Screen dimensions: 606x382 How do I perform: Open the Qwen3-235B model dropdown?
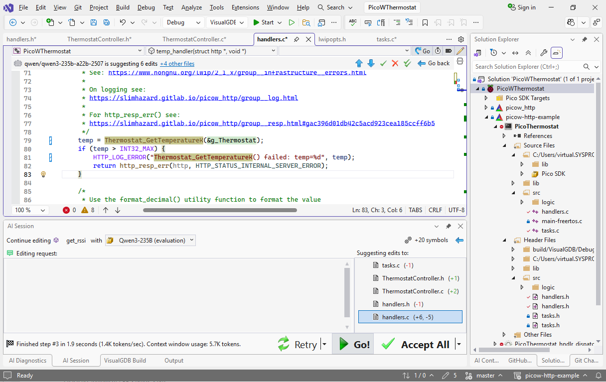pos(151,241)
